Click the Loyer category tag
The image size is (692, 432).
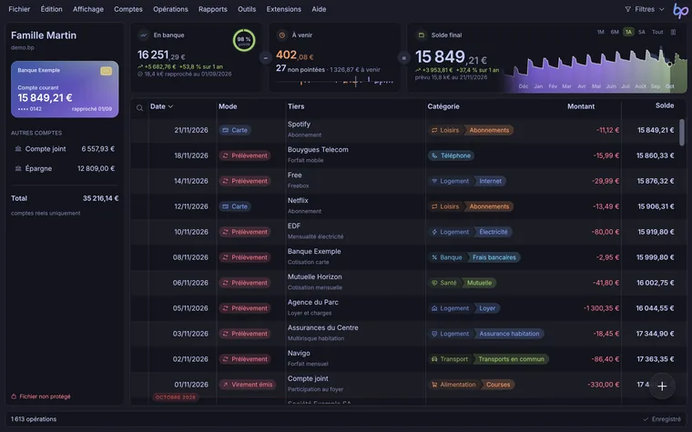click(x=487, y=308)
